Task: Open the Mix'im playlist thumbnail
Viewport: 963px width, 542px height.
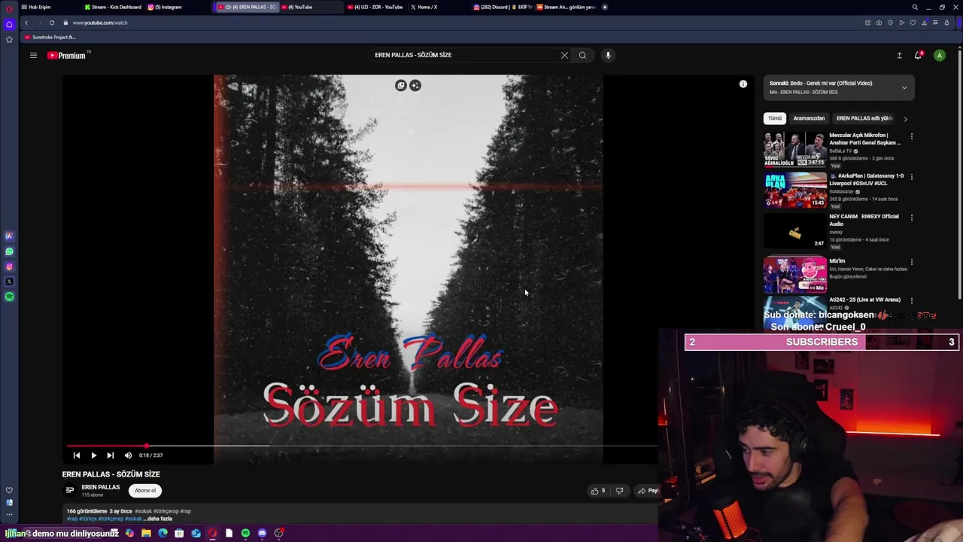Action: pos(795,275)
